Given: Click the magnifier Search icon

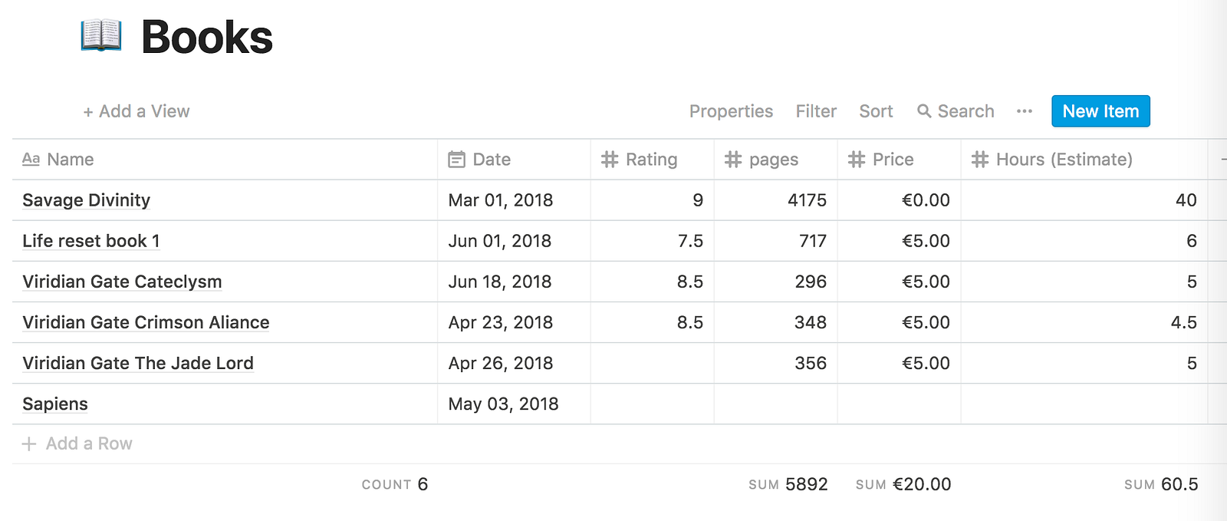Looking at the screenshot, I should pyautogui.click(x=924, y=111).
